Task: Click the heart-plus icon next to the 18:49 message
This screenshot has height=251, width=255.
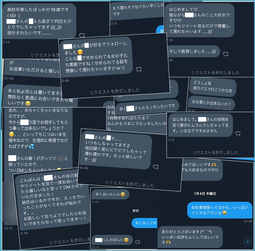Action: click(x=156, y=167)
